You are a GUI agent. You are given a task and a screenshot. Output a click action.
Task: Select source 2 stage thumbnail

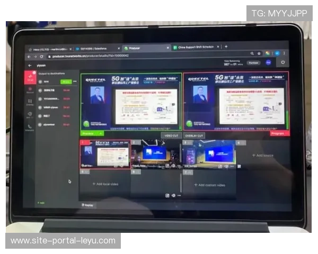(x=156, y=154)
